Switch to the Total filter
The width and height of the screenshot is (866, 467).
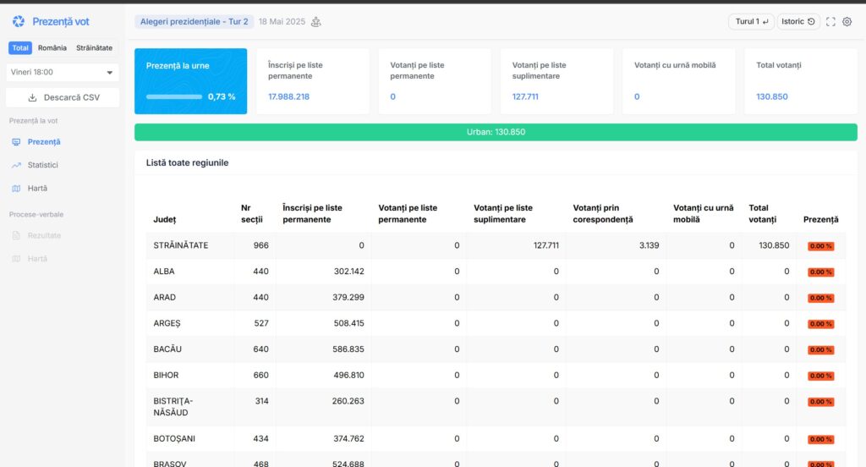20,48
